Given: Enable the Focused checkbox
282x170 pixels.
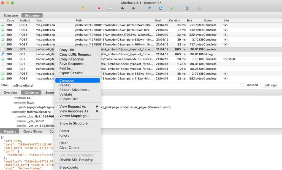Looking at the screenshot, I should click(x=242, y=85).
